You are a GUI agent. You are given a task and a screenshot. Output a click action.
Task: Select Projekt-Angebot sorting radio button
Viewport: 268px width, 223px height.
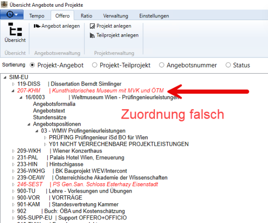coord(32,65)
